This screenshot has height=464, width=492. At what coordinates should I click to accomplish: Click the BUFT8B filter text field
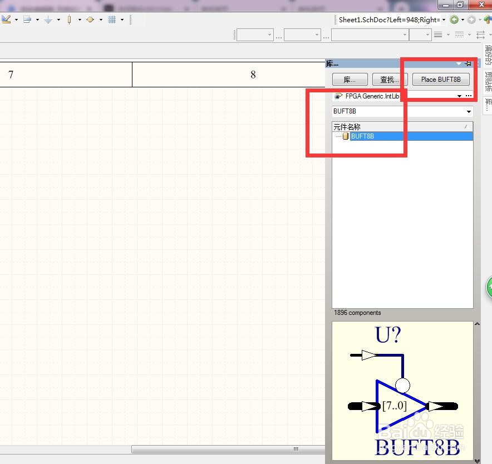[398, 111]
